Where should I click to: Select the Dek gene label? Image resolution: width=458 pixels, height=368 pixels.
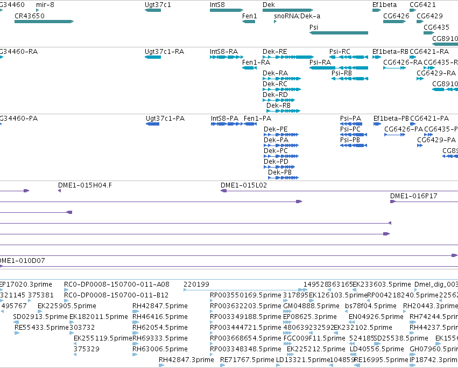[x=269, y=5]
